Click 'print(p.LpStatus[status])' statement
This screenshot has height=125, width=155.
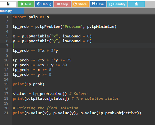tap(41, 98)
